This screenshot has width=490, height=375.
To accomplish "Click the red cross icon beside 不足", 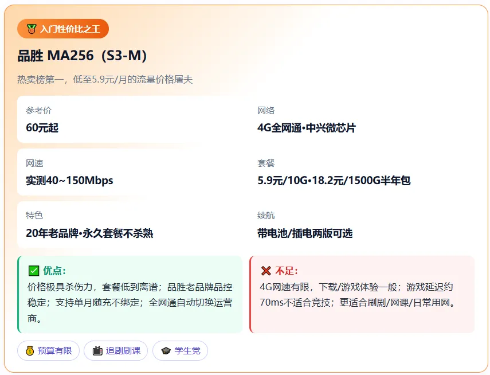I will pyautogui.click(x=266, y=271).
